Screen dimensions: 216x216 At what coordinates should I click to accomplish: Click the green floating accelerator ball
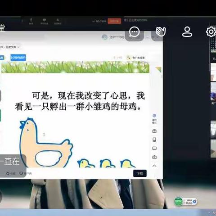(178, 202)
